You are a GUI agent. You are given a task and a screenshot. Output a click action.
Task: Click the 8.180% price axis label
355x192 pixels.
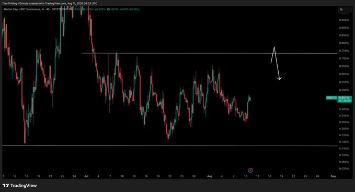[344, 142]
